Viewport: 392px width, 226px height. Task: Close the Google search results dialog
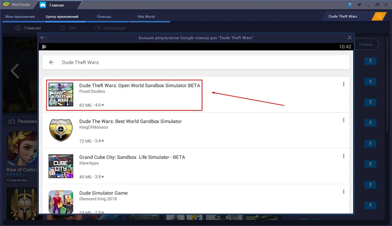(x=349, y=38)
